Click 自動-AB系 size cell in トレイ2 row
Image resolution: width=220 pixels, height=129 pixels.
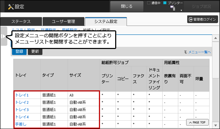coord(84,102)
